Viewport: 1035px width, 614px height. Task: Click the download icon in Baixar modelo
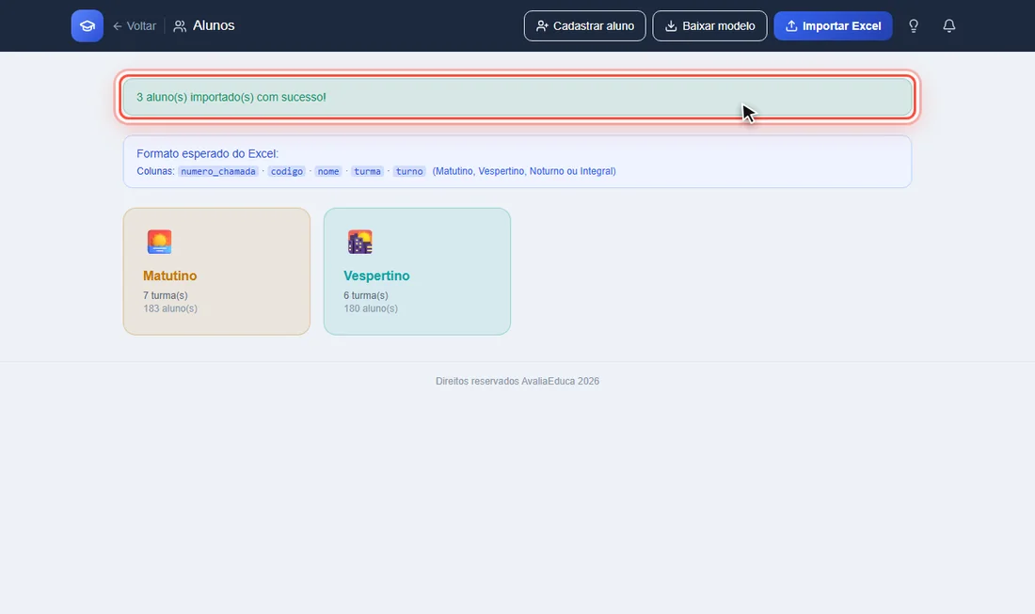(671, 25)
